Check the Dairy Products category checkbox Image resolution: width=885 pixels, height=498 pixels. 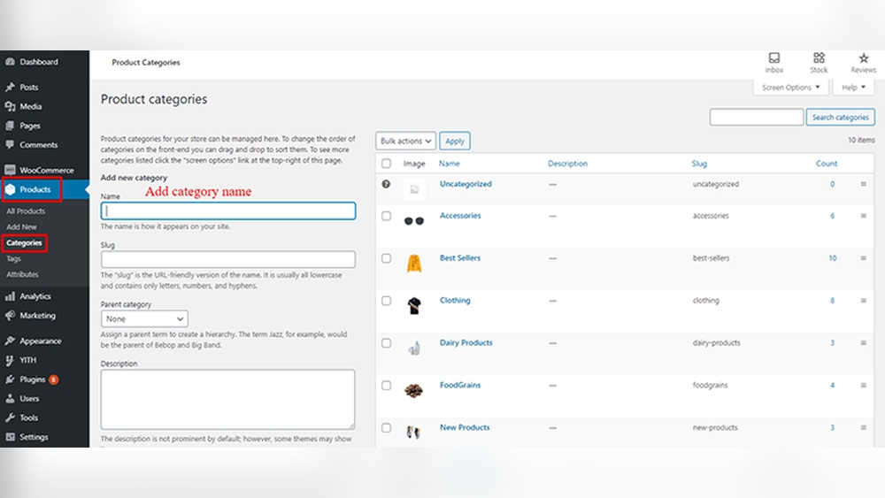pyautogui.click(x=386, y=343)
